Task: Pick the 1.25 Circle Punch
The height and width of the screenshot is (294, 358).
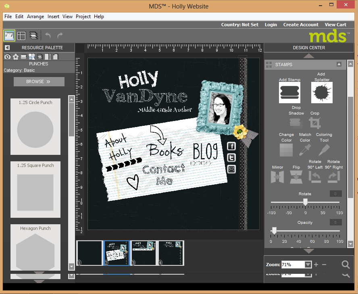Action: click(x=35, y=127)
